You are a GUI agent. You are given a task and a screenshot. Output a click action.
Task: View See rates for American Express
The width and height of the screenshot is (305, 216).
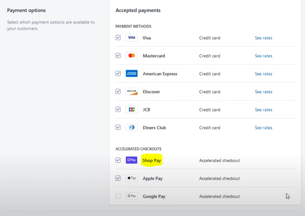click(263, 74)
